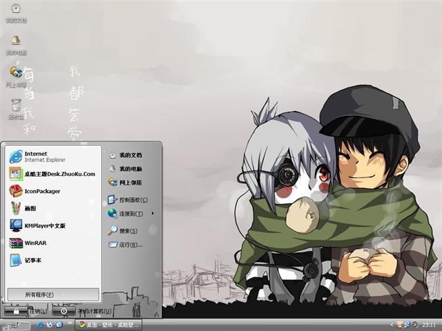This screenshot has height=331, width=442.
Task: Launch 桌酷主题Desk.ZhuoKu.Com shortcut
Action: tap(54, 174)
